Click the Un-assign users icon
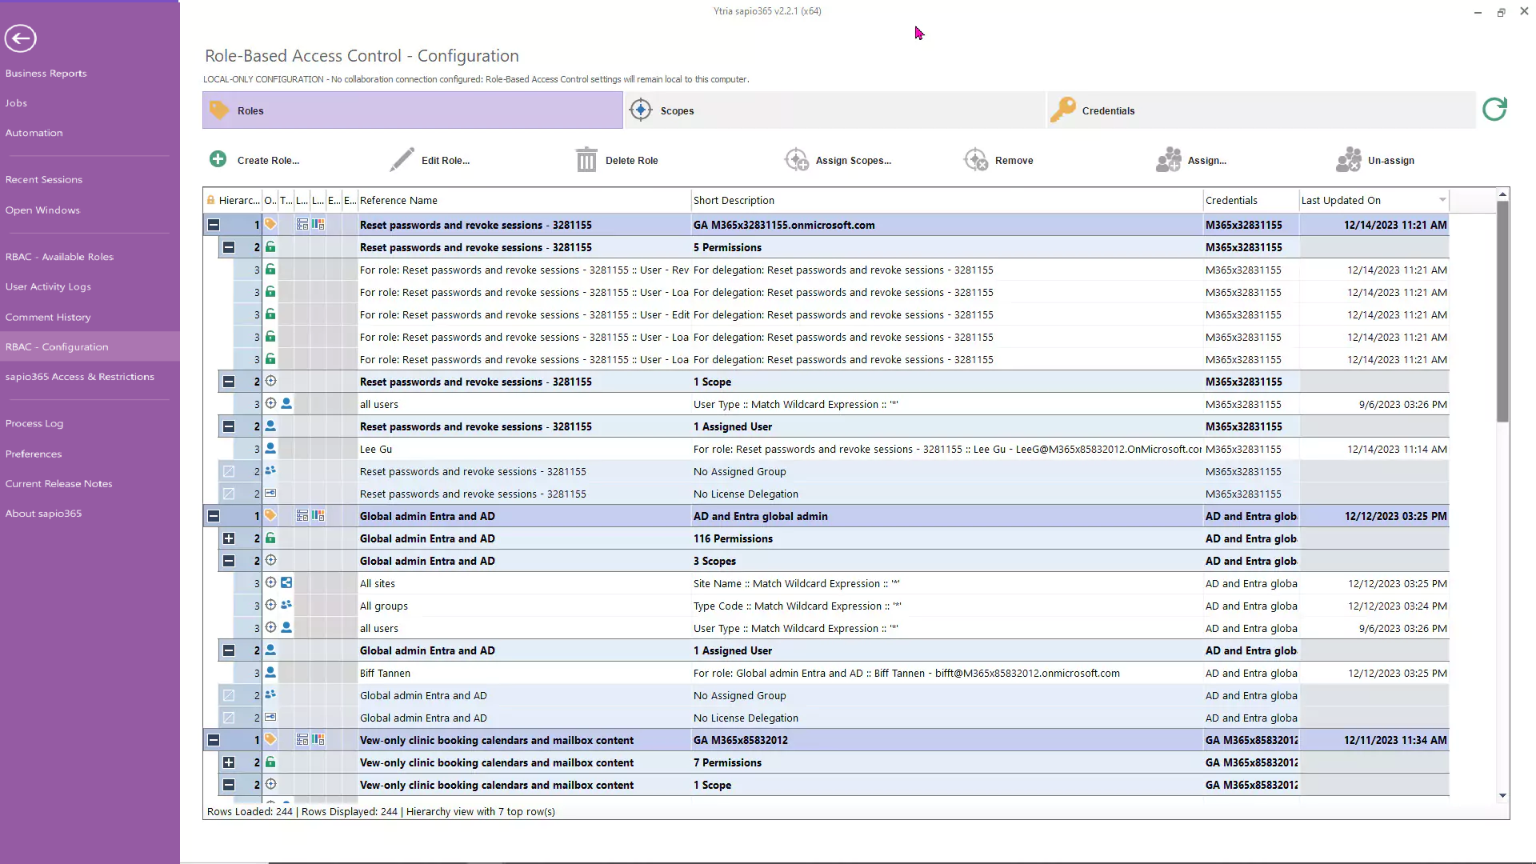The image size is (1536, 864). click(1348, 160)
